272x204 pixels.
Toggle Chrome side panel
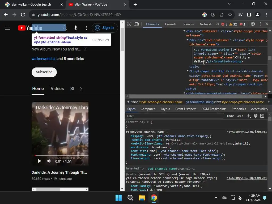249,15
